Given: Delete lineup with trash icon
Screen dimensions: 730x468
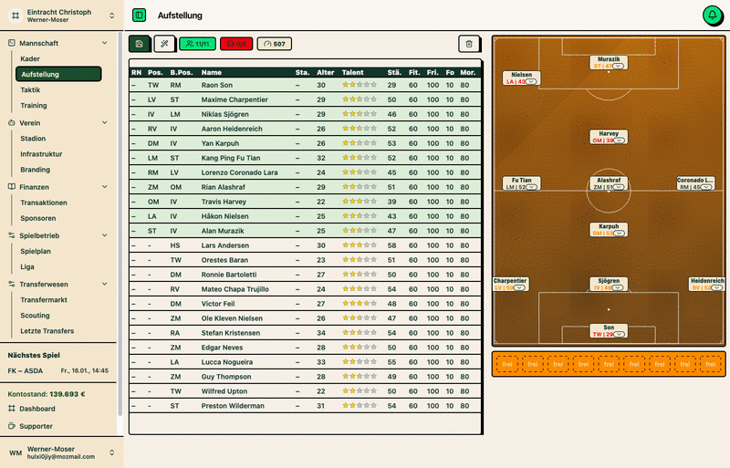Looking at the screenshot, I should (469, 44).
